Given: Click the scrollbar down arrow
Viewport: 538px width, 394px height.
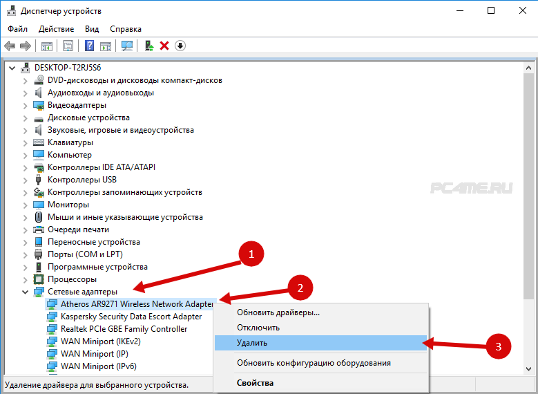Looking at the screenshot, I should (x=528, y=369).
